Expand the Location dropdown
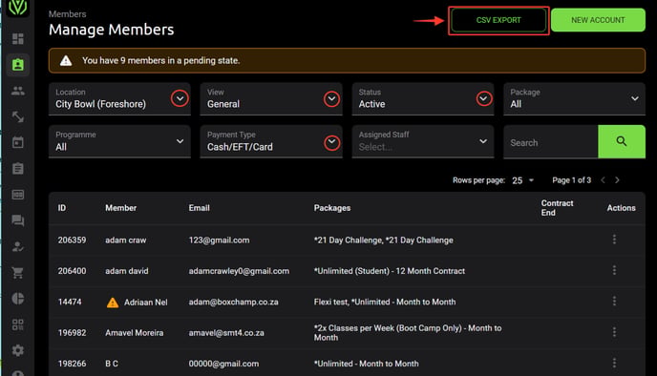This screenshot has width=657, height=376. click(x=180, y=99)
